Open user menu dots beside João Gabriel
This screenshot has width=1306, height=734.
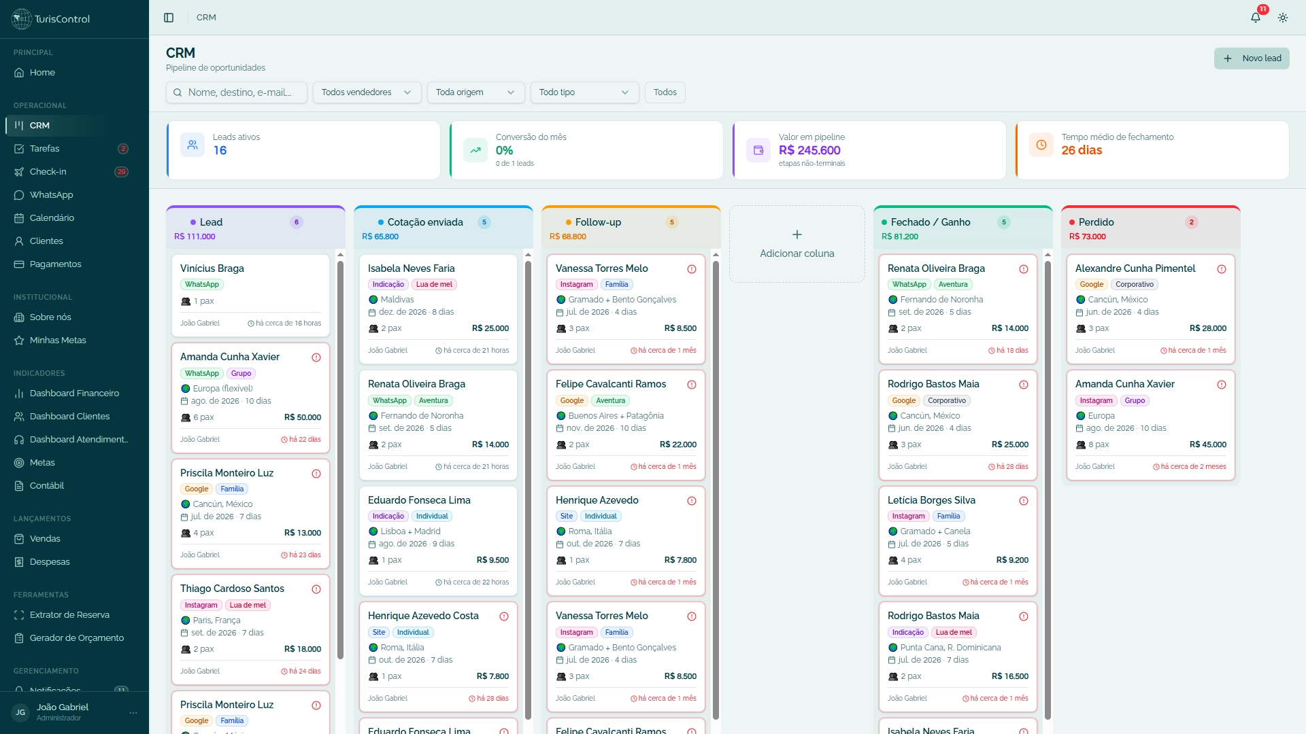[133, 713]
